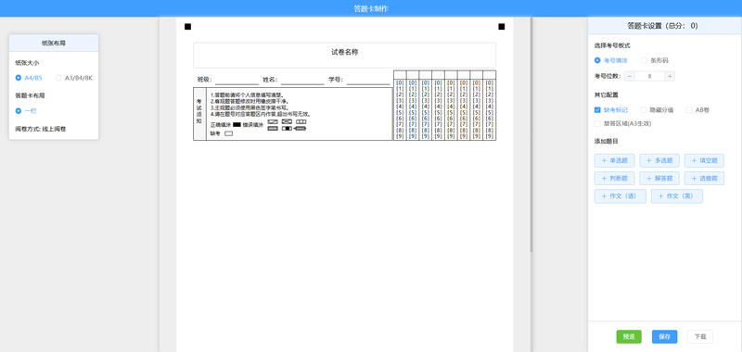This screenshot has height=352, width=742.
Task: Click the 缺考 mark box on the card
Action: pos(228,133)
